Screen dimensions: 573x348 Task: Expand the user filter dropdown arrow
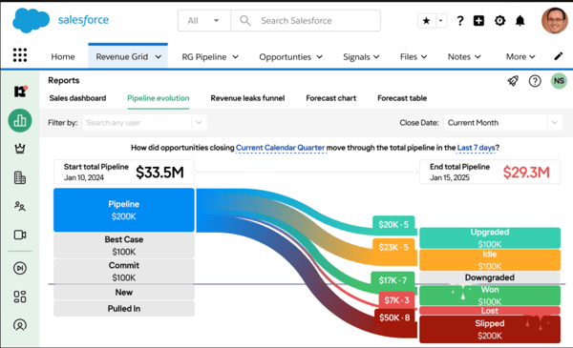pos(199,123)
